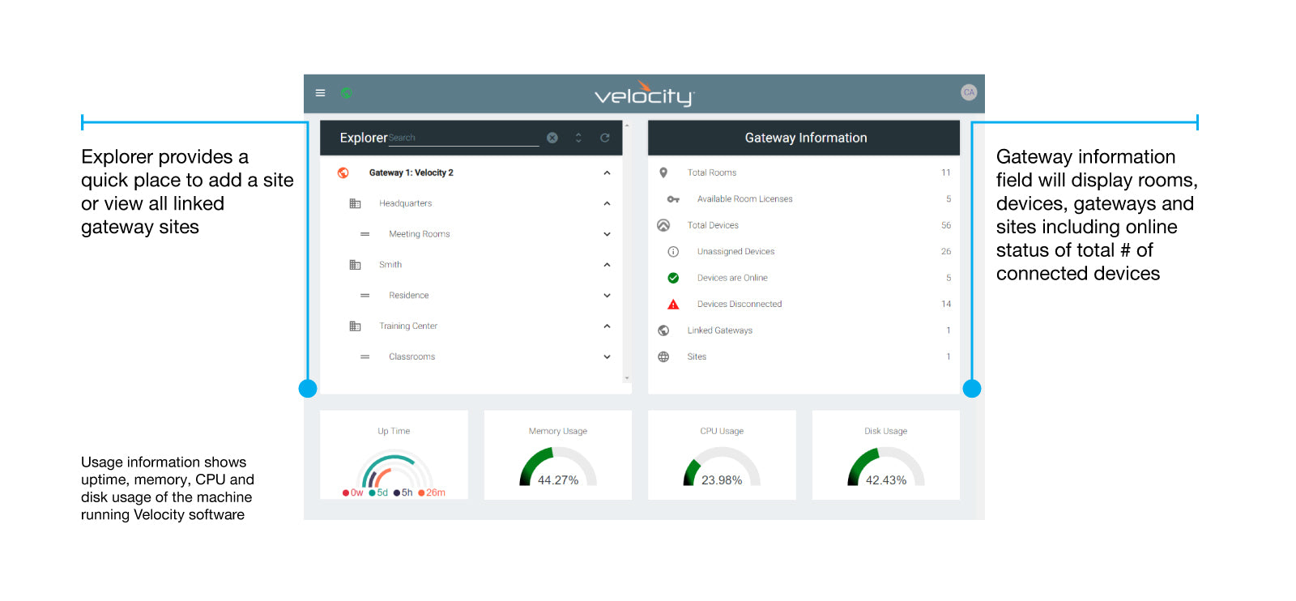Screen dimensions: 1296x601
Task: Clear the Explorer search field
Action: (552, 138)
